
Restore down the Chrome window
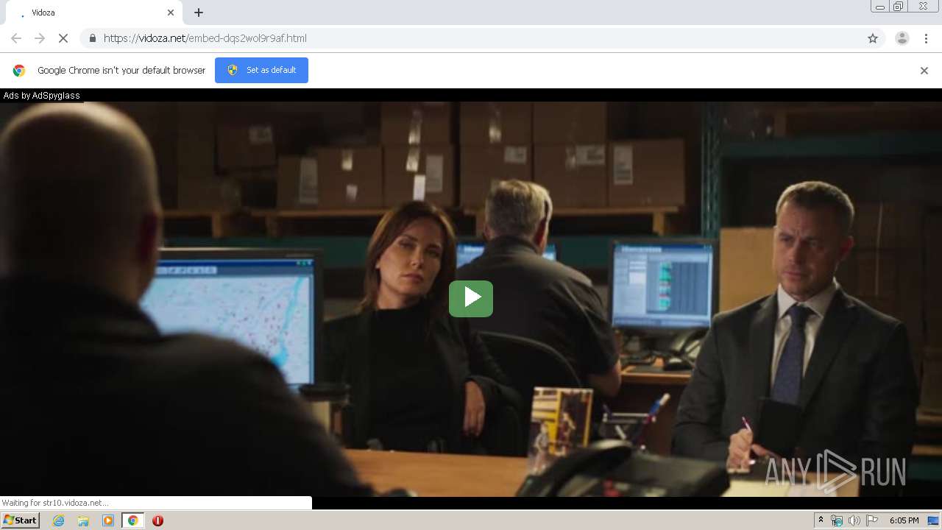pos(899,7)
